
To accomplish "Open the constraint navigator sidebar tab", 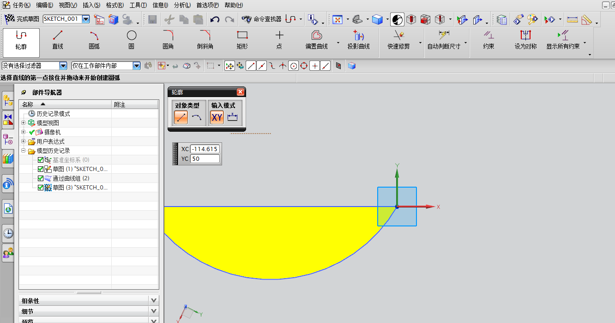I will 8,119.
